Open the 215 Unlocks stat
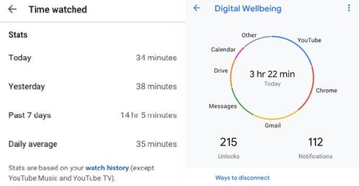The height and width of the screenshot is (186, 359). [x=229, y=148]
